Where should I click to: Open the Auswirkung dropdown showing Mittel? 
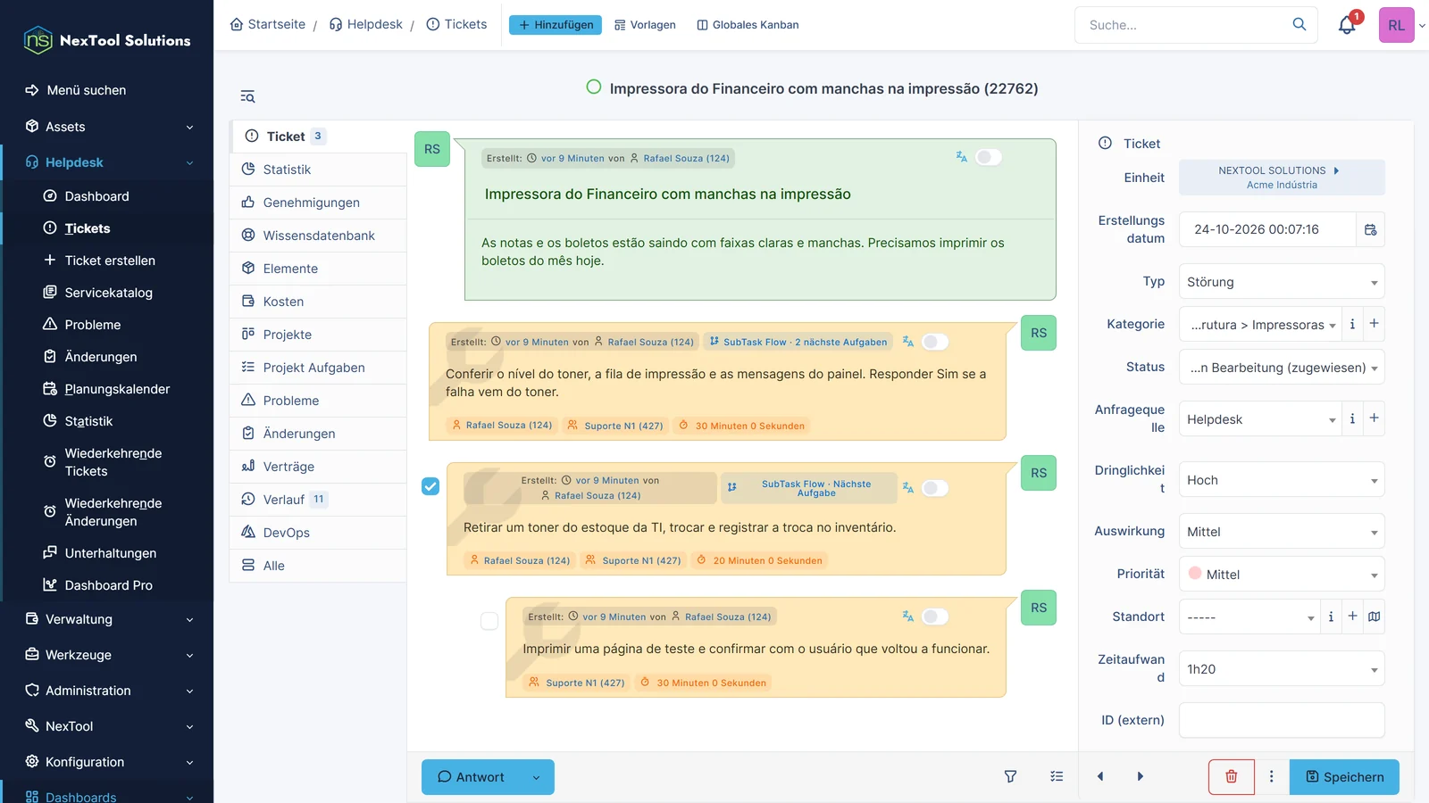click(1282, 532)
